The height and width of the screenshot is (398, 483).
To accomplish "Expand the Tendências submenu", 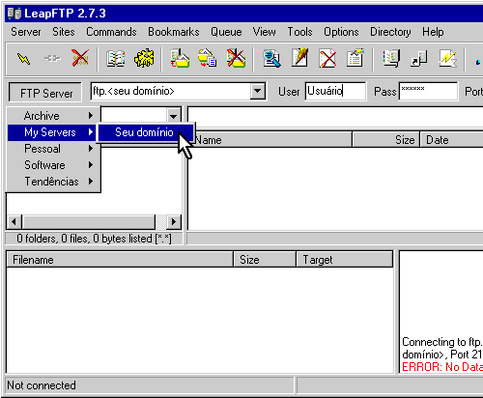I will (54, 182).
